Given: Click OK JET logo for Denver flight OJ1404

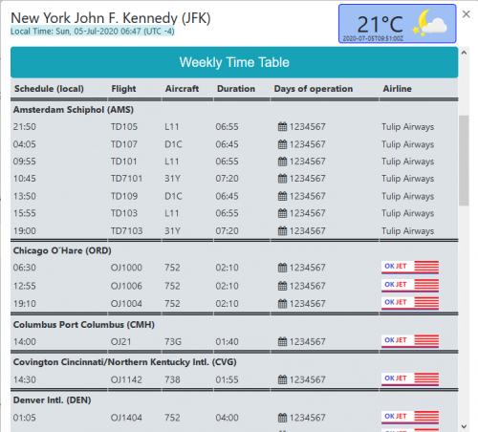Looking at the screenshot, I should pyautogui.click(x=410, y=418).
